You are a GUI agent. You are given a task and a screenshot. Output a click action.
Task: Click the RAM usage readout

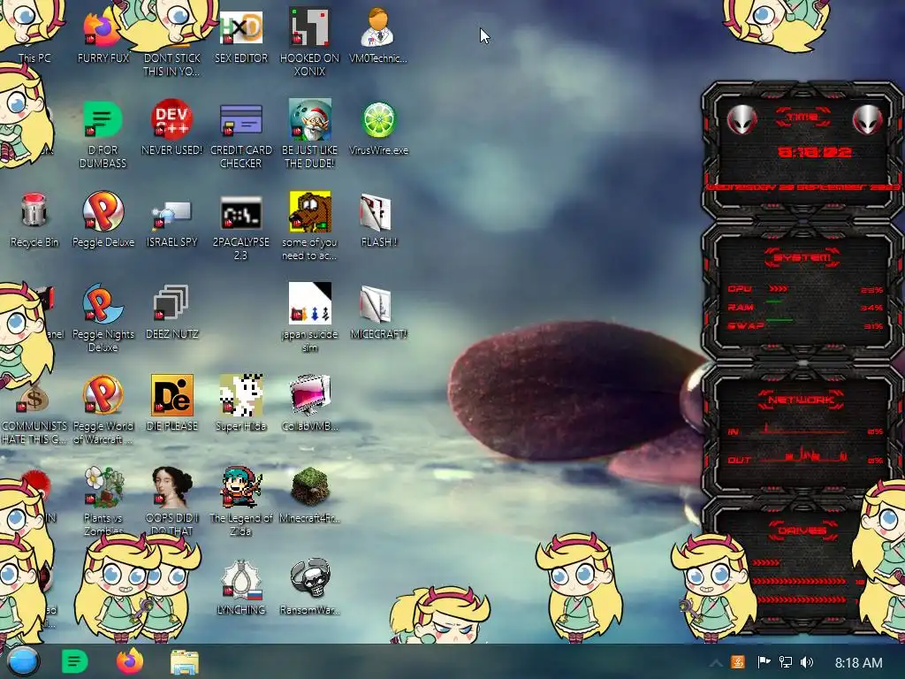[871, 308]
